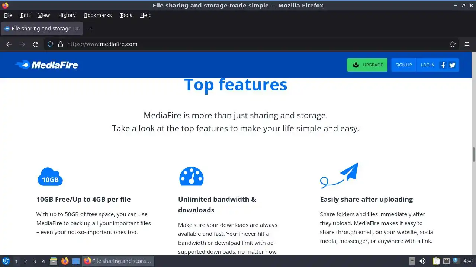This screenshot has height=267, width=476.
Task: Click the speedometer bandwidth icon
Action: 192,176
